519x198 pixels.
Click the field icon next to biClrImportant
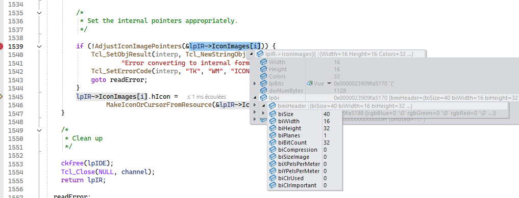coord(273,185)
